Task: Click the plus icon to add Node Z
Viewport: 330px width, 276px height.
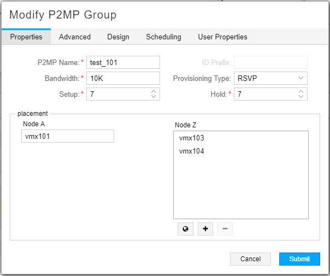Action: (205, 229)
